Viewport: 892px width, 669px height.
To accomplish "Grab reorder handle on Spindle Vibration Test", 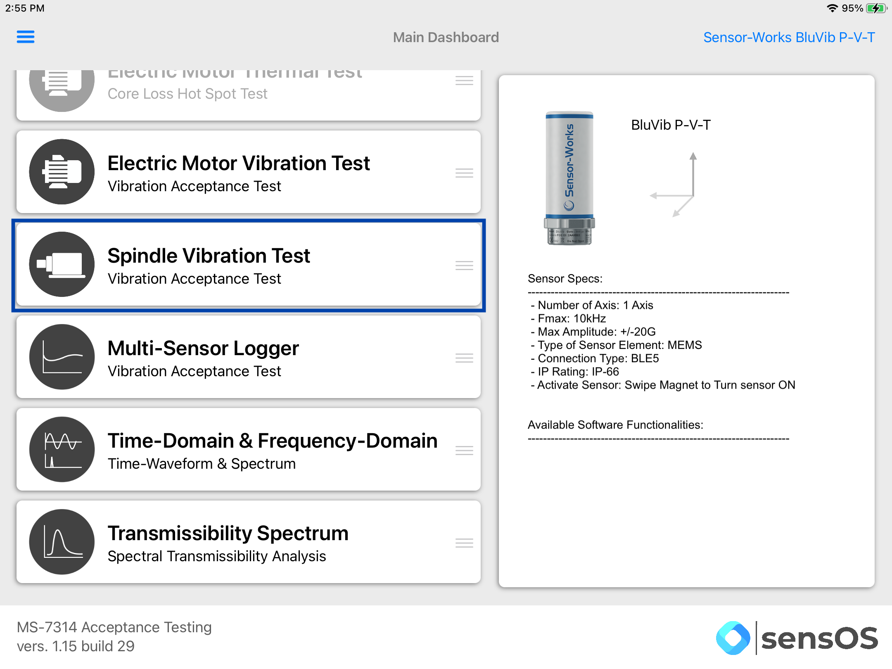I will [x=464, y=266].
